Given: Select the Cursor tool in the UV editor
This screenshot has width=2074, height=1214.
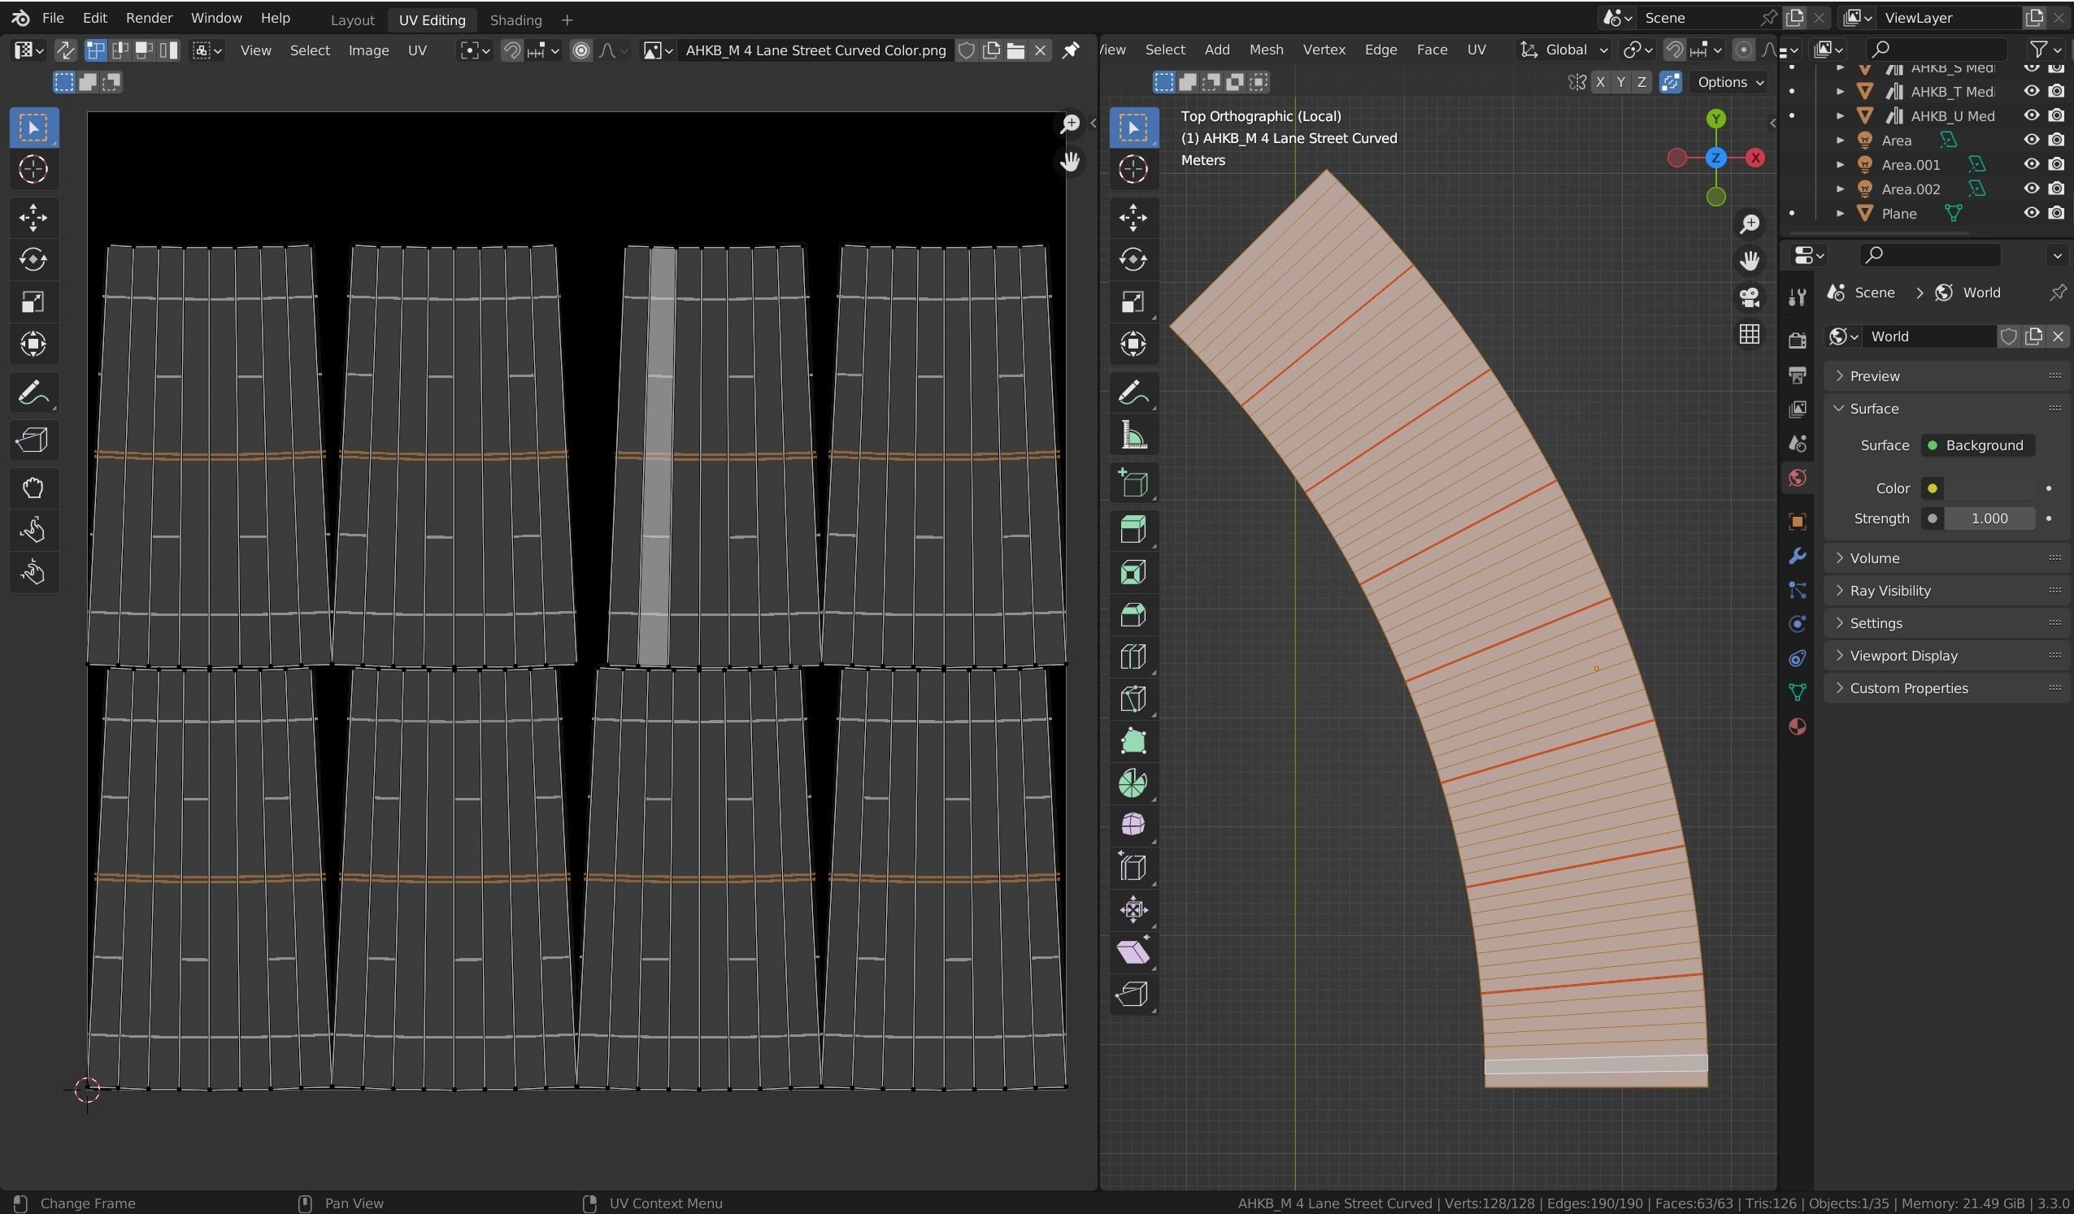Looking at the screenshot, I should click(x=33, y=170).
